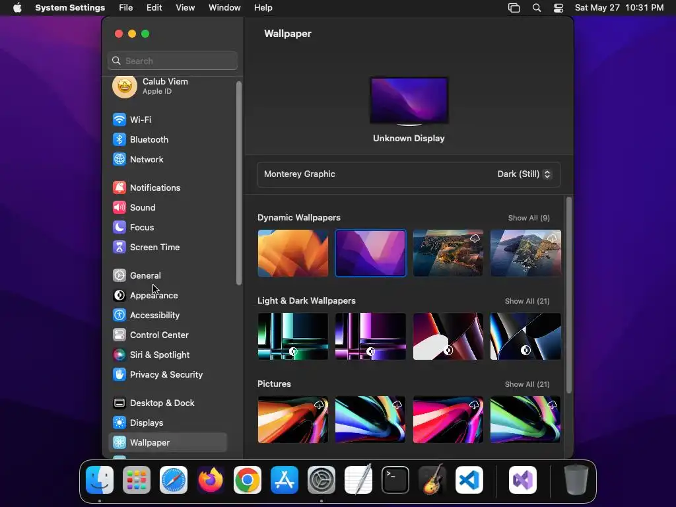Open GarageBand from the Dock
This screenshot has width=676, height=507.
[x=432, y=480]
